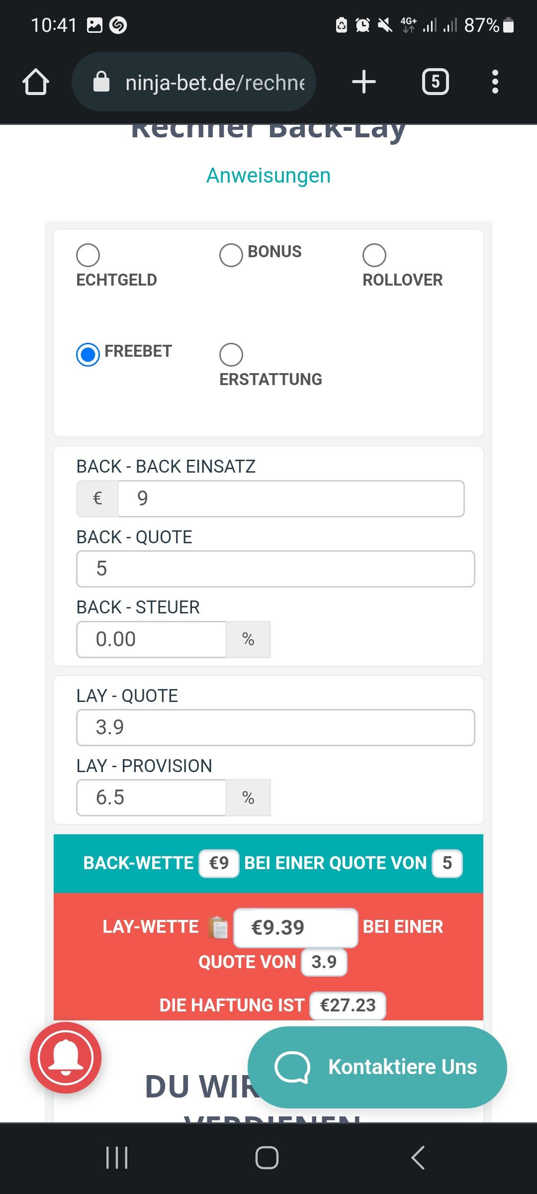Viewport: 537px width, 1194px height.
Task: Tap the Android home button
Action: pyautogui.click(x=267, y=1158)
